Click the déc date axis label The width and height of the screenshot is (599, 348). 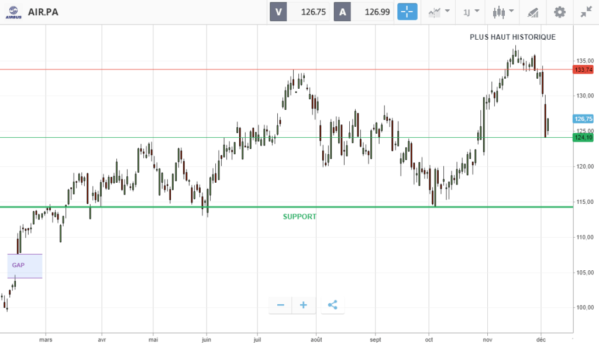[541, 340]
